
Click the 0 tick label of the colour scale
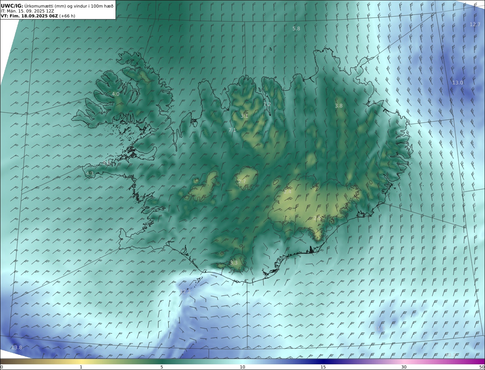[x=2, y=367]
